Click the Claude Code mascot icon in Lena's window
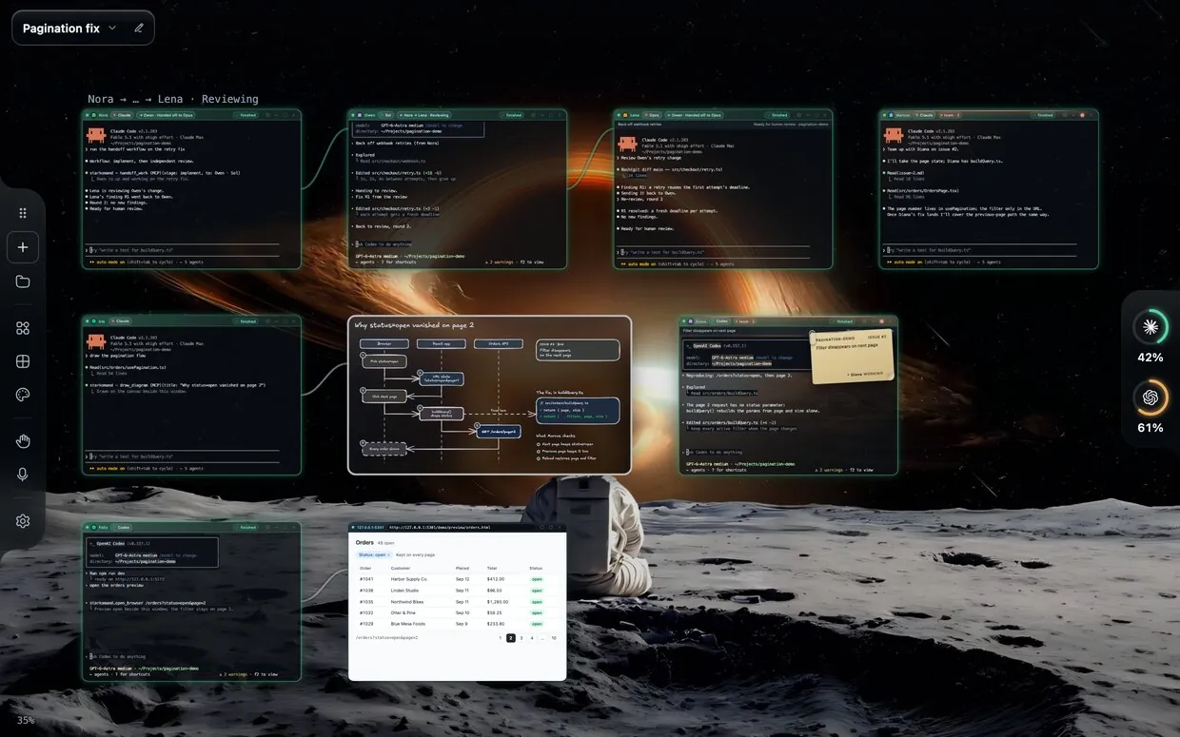Image resolution: width=1180 pixels, height=737 pixels. (627, 144)
